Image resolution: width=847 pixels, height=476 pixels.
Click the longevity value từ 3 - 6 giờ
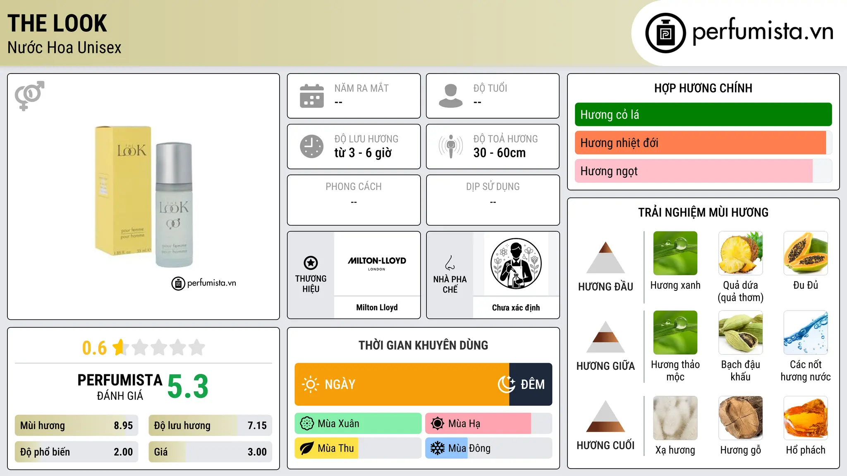[363, 153]
